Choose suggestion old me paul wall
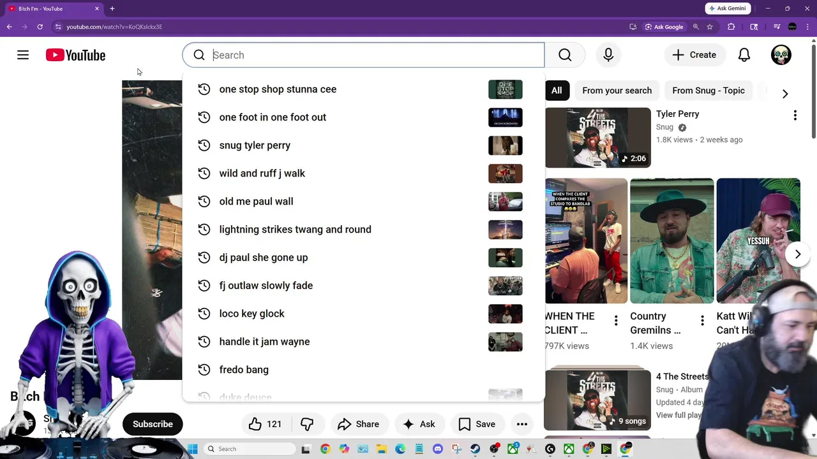 (x=363, y=201)
